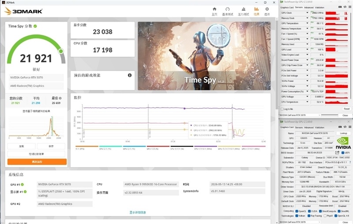The width and height of the screenshot is (353, 224).
Task: Click the orange FPS legend swatch in monitoring chart
Action: point(87,146)
